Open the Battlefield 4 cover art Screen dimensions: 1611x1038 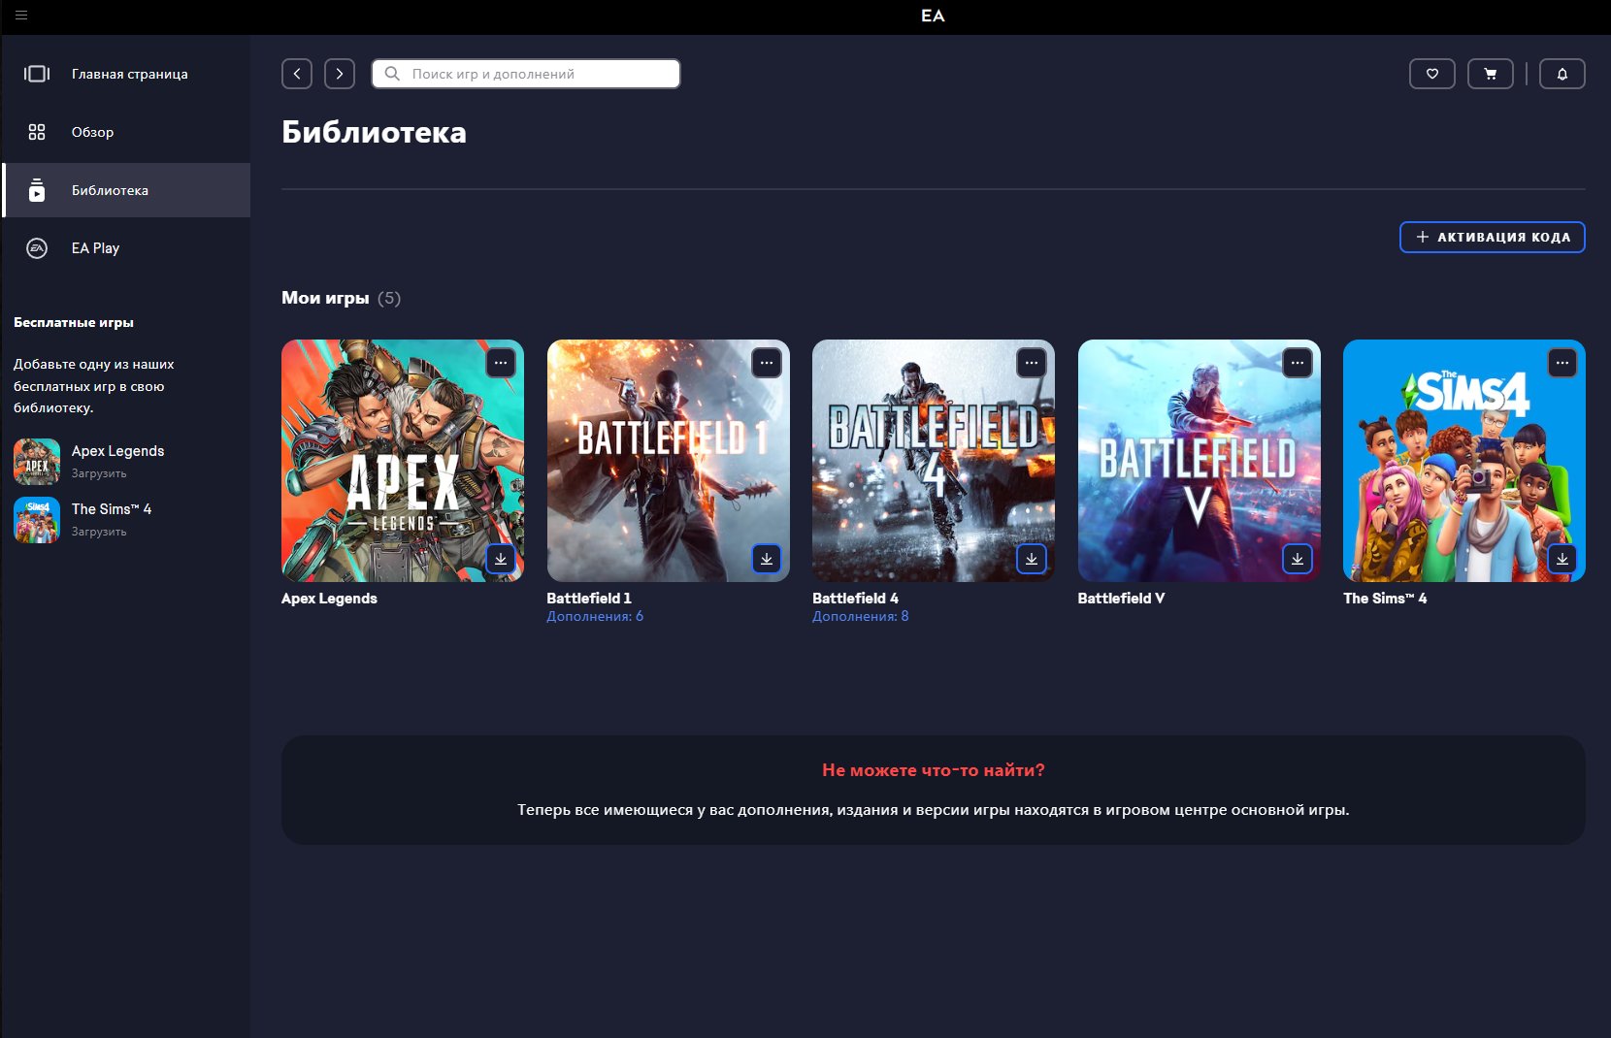point(934,461)
